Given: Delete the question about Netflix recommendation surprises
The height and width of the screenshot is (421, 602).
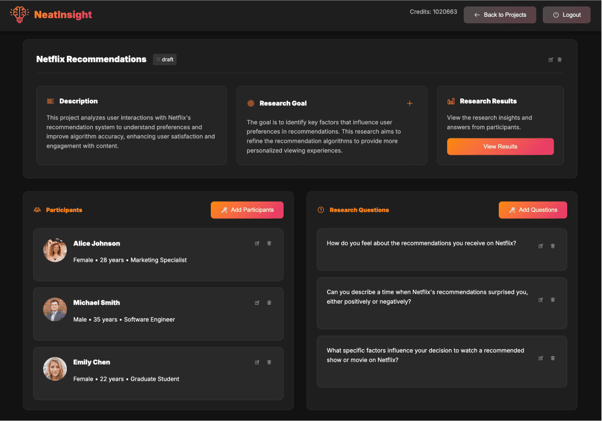Looking at the screenshot, I should (x=553, y=299).
